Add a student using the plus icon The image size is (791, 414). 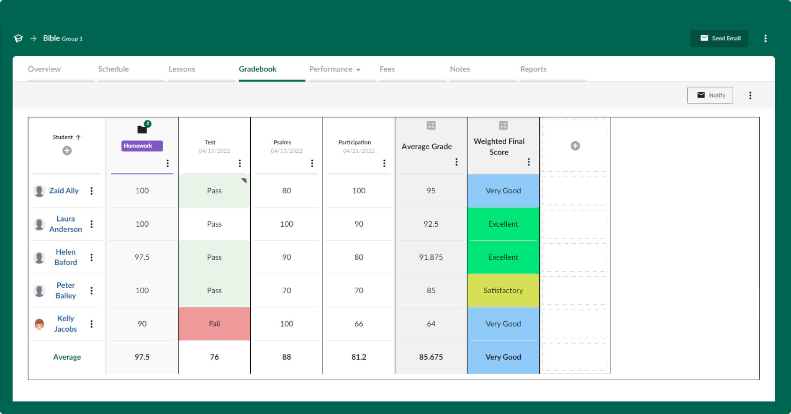pos(67,151)
